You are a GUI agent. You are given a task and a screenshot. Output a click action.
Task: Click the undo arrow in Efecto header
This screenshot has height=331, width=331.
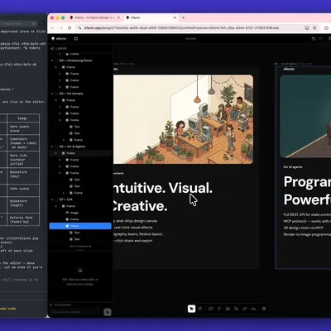[314, 39]
